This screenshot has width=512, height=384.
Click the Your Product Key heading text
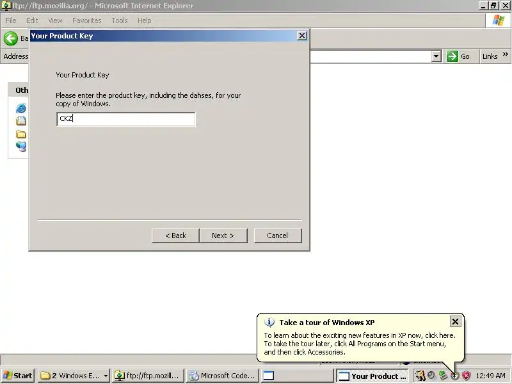click(83, 75)
